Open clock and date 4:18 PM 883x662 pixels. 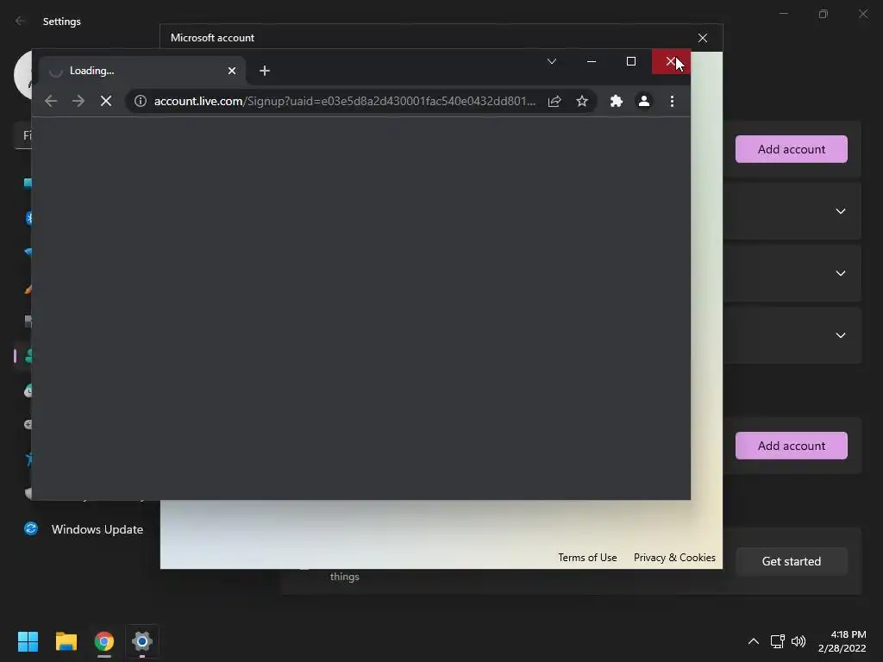[842, 641]
